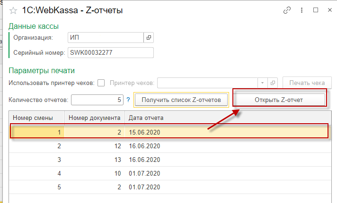Screen dimensions: 337x203
Task: Click into the Принтер чеков combo field
Action: tap(207, 83)
